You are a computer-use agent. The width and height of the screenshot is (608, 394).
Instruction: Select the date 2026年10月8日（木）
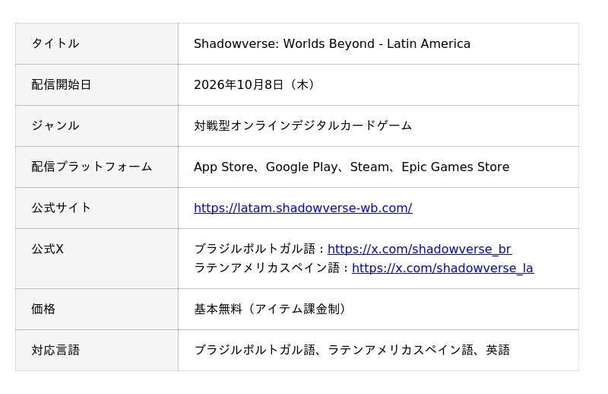click(x=256, y=85)
